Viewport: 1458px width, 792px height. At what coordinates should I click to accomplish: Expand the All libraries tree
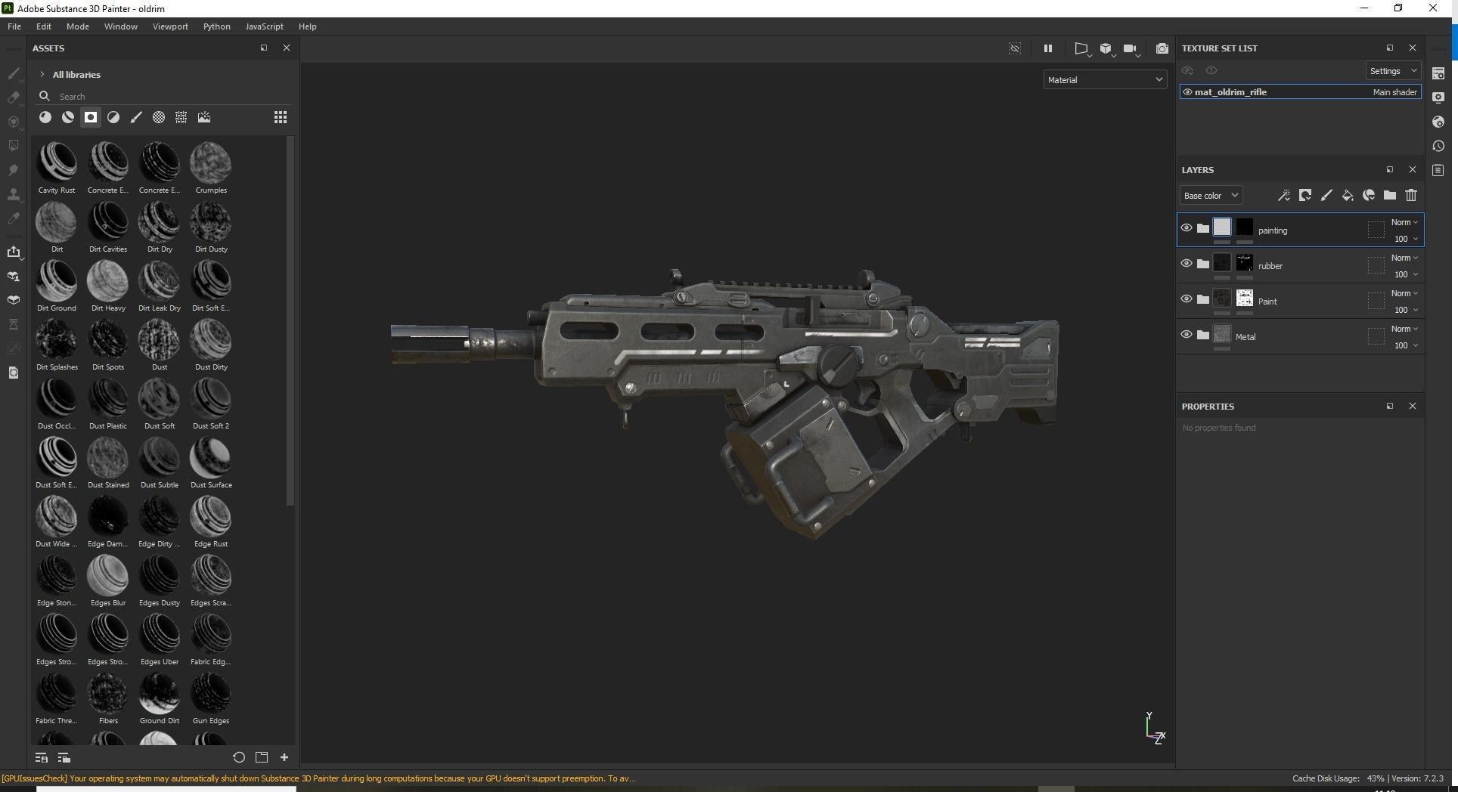(x=42, y=74)
